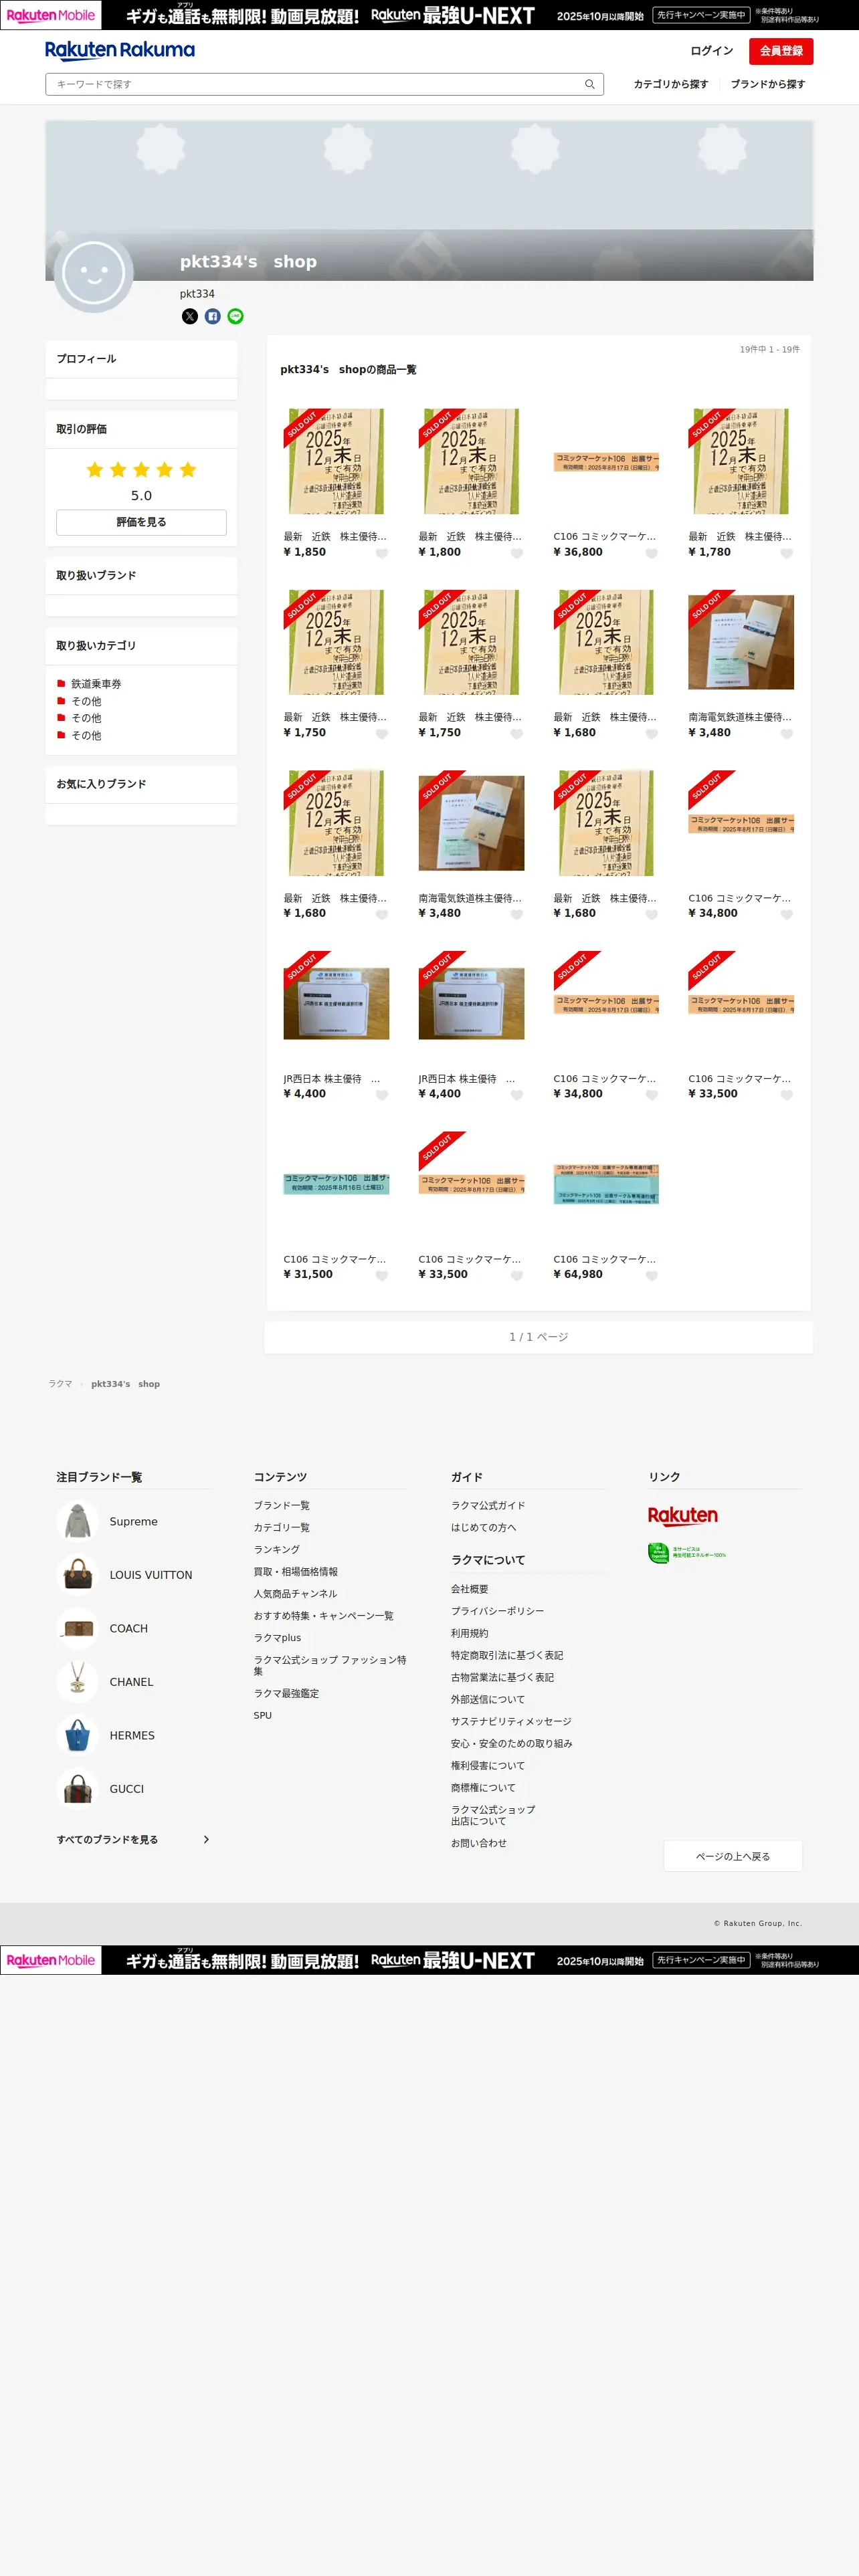Open the ¥ 36,800 C106 コミックマーケット thumbnail
The image size is (859, 2576).
[x=606, y=461]
